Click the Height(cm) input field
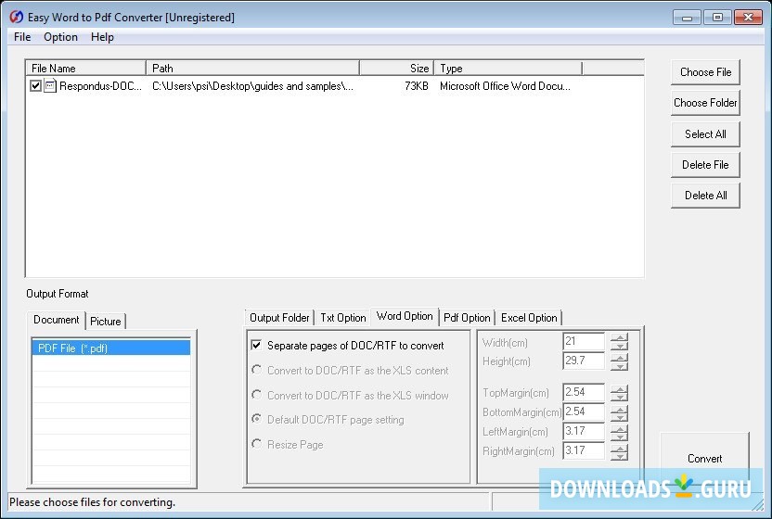 [x=584, y=361]
